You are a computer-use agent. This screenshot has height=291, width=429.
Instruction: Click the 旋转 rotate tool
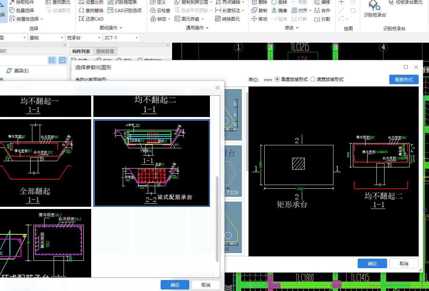point(279,2)
